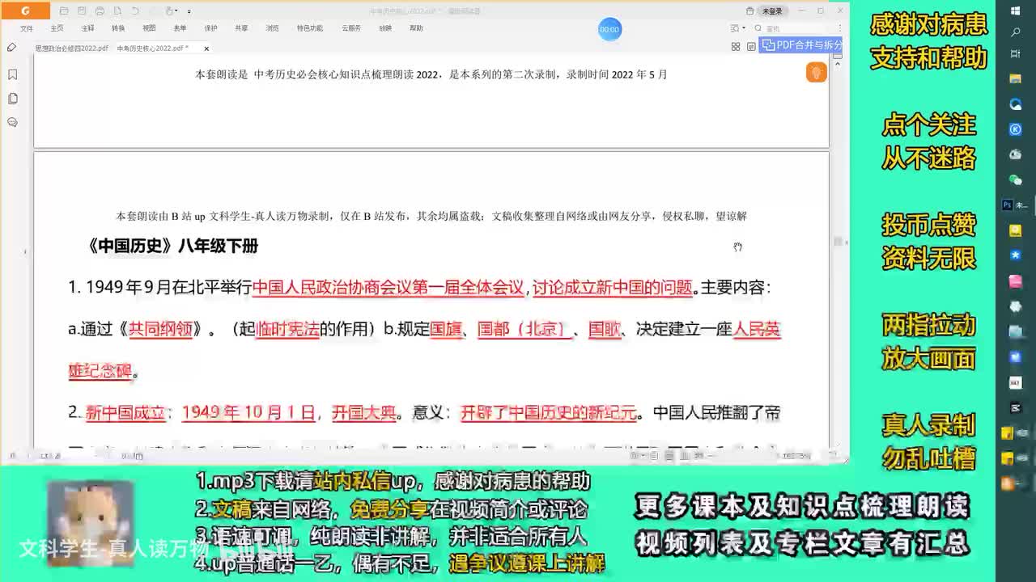Switch to the 共享 ribbon tab
Image resolution: width=1036 pixels, height=582 pixels.
241,28
